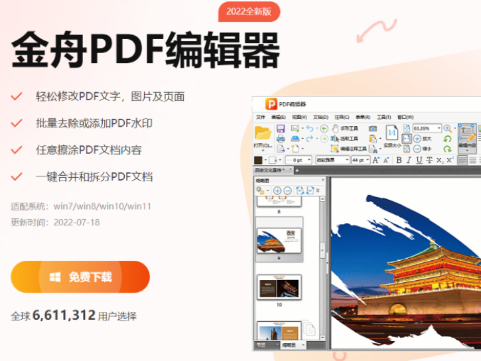481x361 pixels.
Task: Click the scroll down arrow in thumbnail panel
Action: [x=322, y=337]
